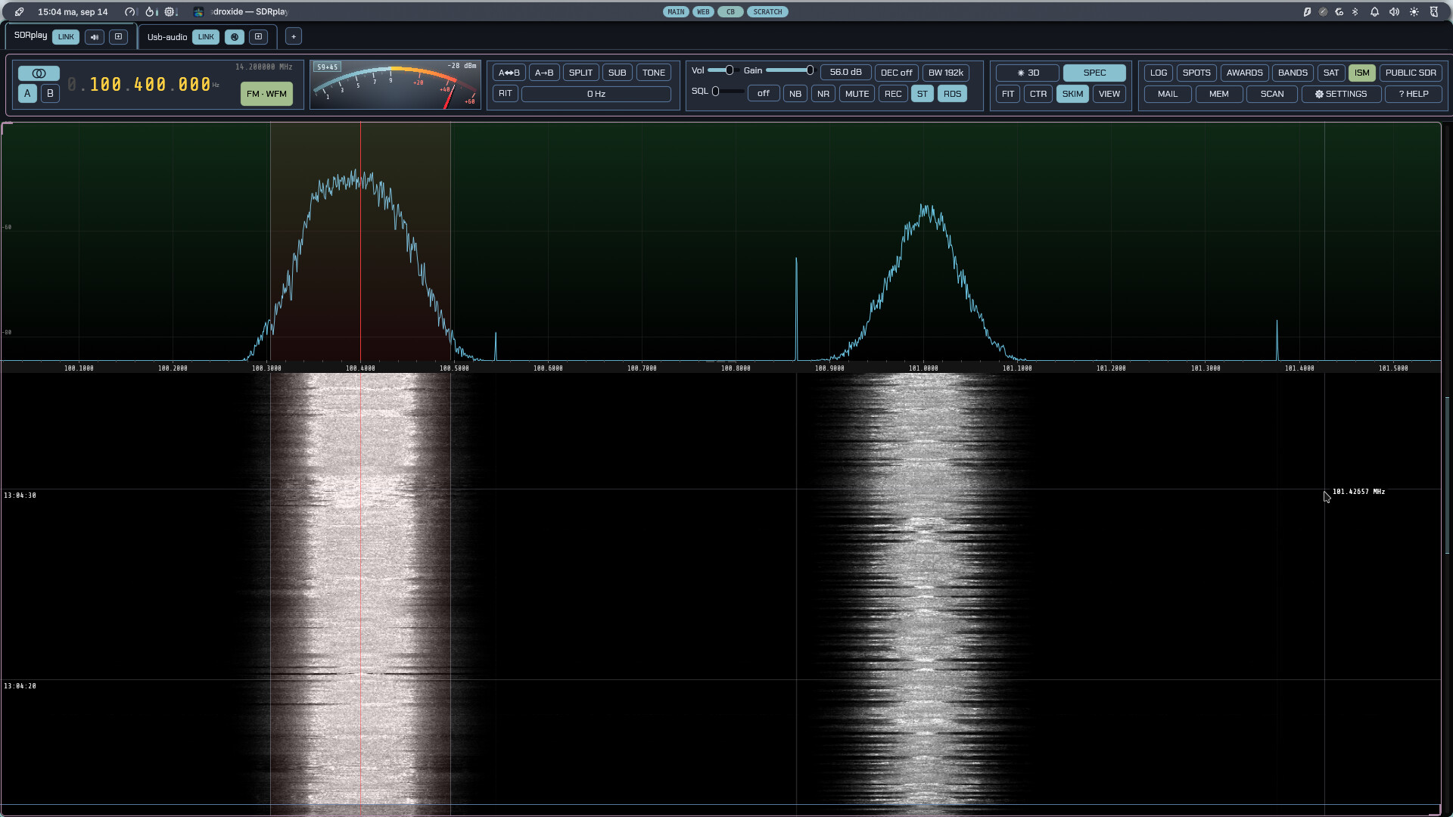This screenshot has height=817, width=1453.
Task: Toggle the NB noise blanker
Action: 795,94
